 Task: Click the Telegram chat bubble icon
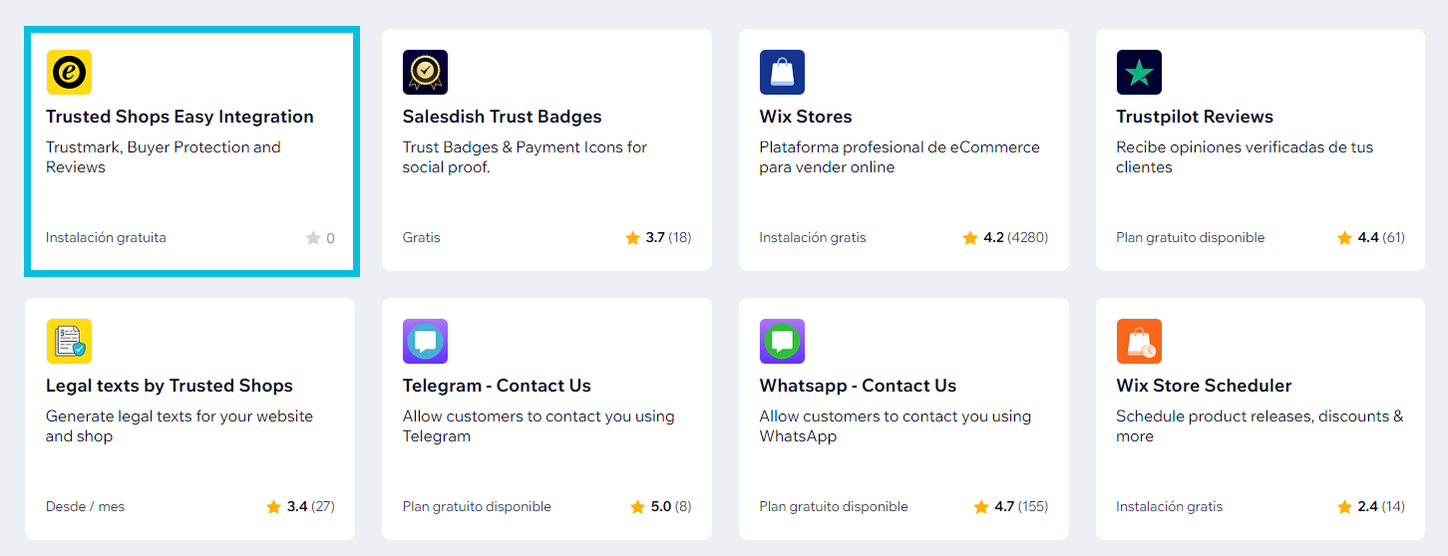pos(425,341)
